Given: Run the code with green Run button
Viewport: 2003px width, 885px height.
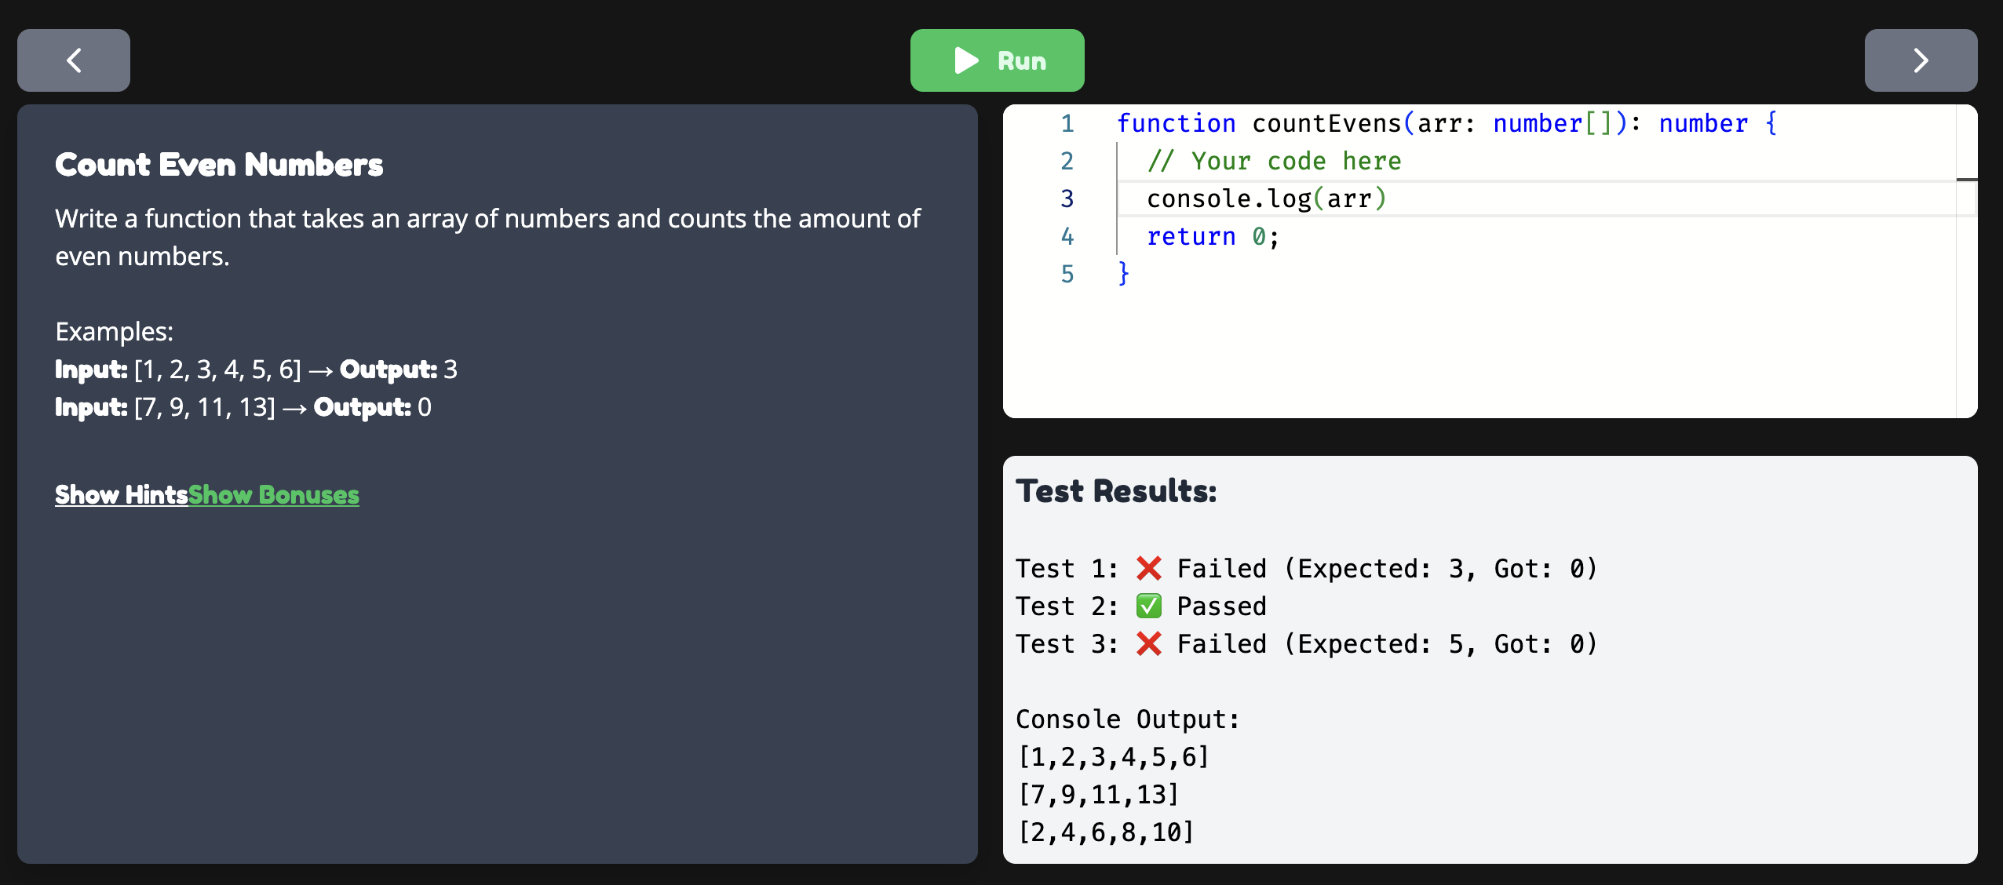Looking at the screenshot, I should [997, 60].
